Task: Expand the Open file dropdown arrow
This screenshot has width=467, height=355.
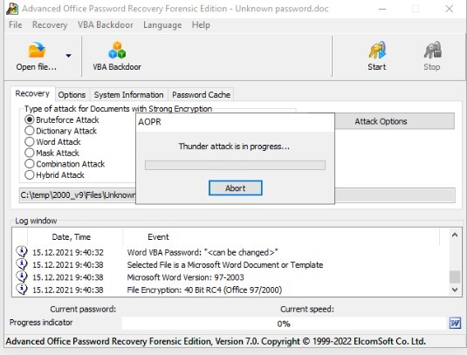Action: [x=68, y=56]
